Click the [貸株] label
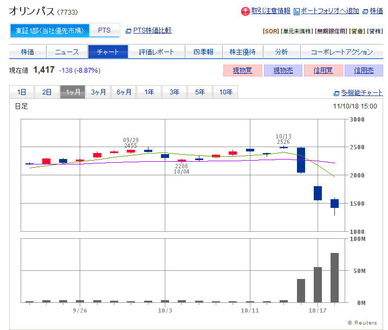 (375, 31)
